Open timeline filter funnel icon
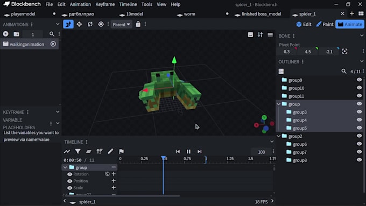This screenshot has height=206, width=366. [x=78, y=152]
